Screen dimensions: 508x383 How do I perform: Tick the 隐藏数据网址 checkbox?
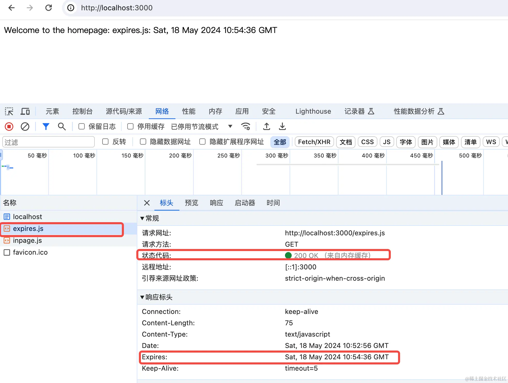point(143,142)
